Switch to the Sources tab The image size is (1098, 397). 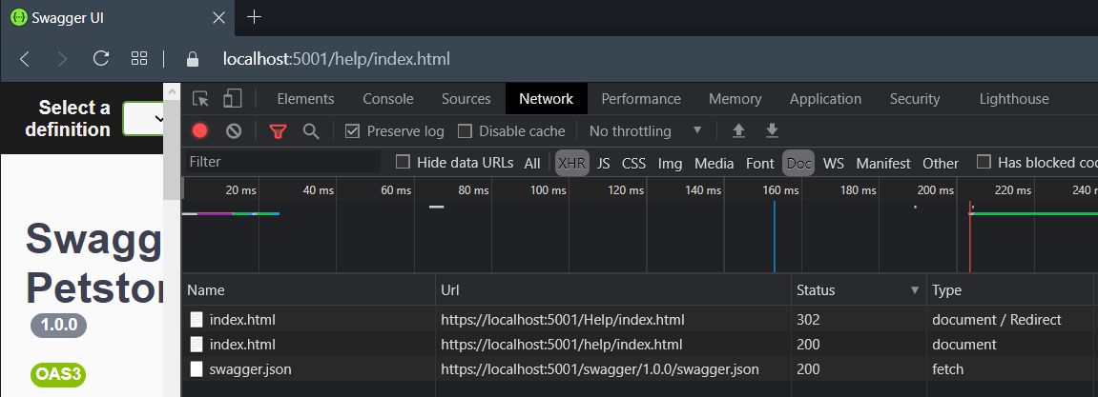(x=466, y=99)
